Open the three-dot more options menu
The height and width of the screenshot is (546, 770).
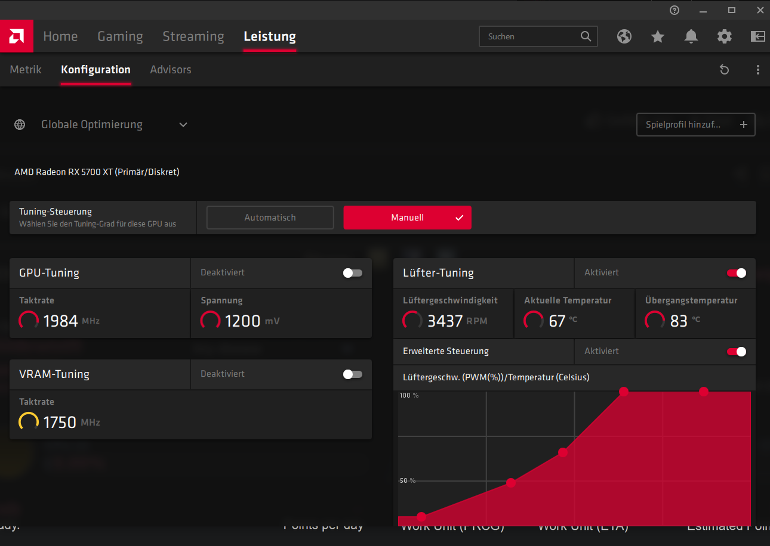[x=758, y=70]
